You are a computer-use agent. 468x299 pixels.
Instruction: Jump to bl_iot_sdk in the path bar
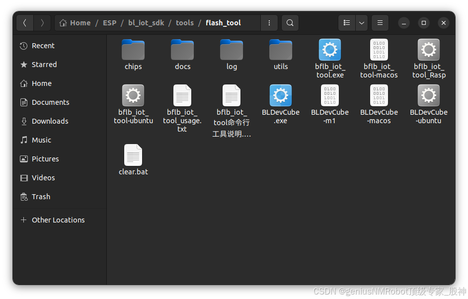pyautogui.click(x=146, y=23)
